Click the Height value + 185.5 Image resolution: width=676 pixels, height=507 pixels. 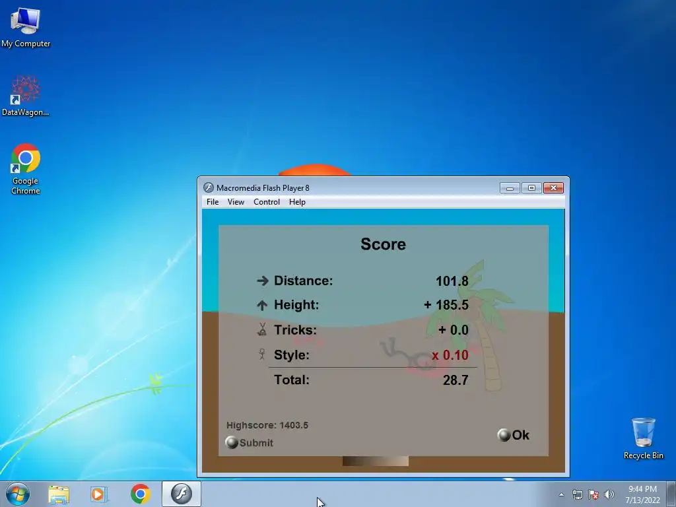tap(446, 305)
